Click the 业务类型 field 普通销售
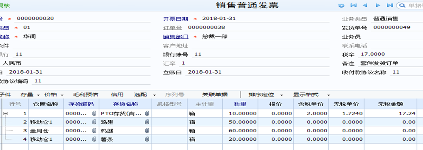The image size is (423, 150). [397, 18]
